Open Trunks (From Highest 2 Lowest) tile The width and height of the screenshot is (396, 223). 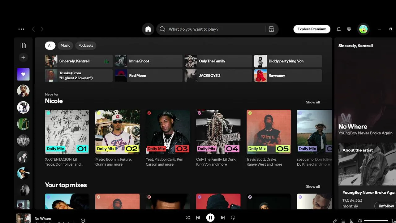79,76
